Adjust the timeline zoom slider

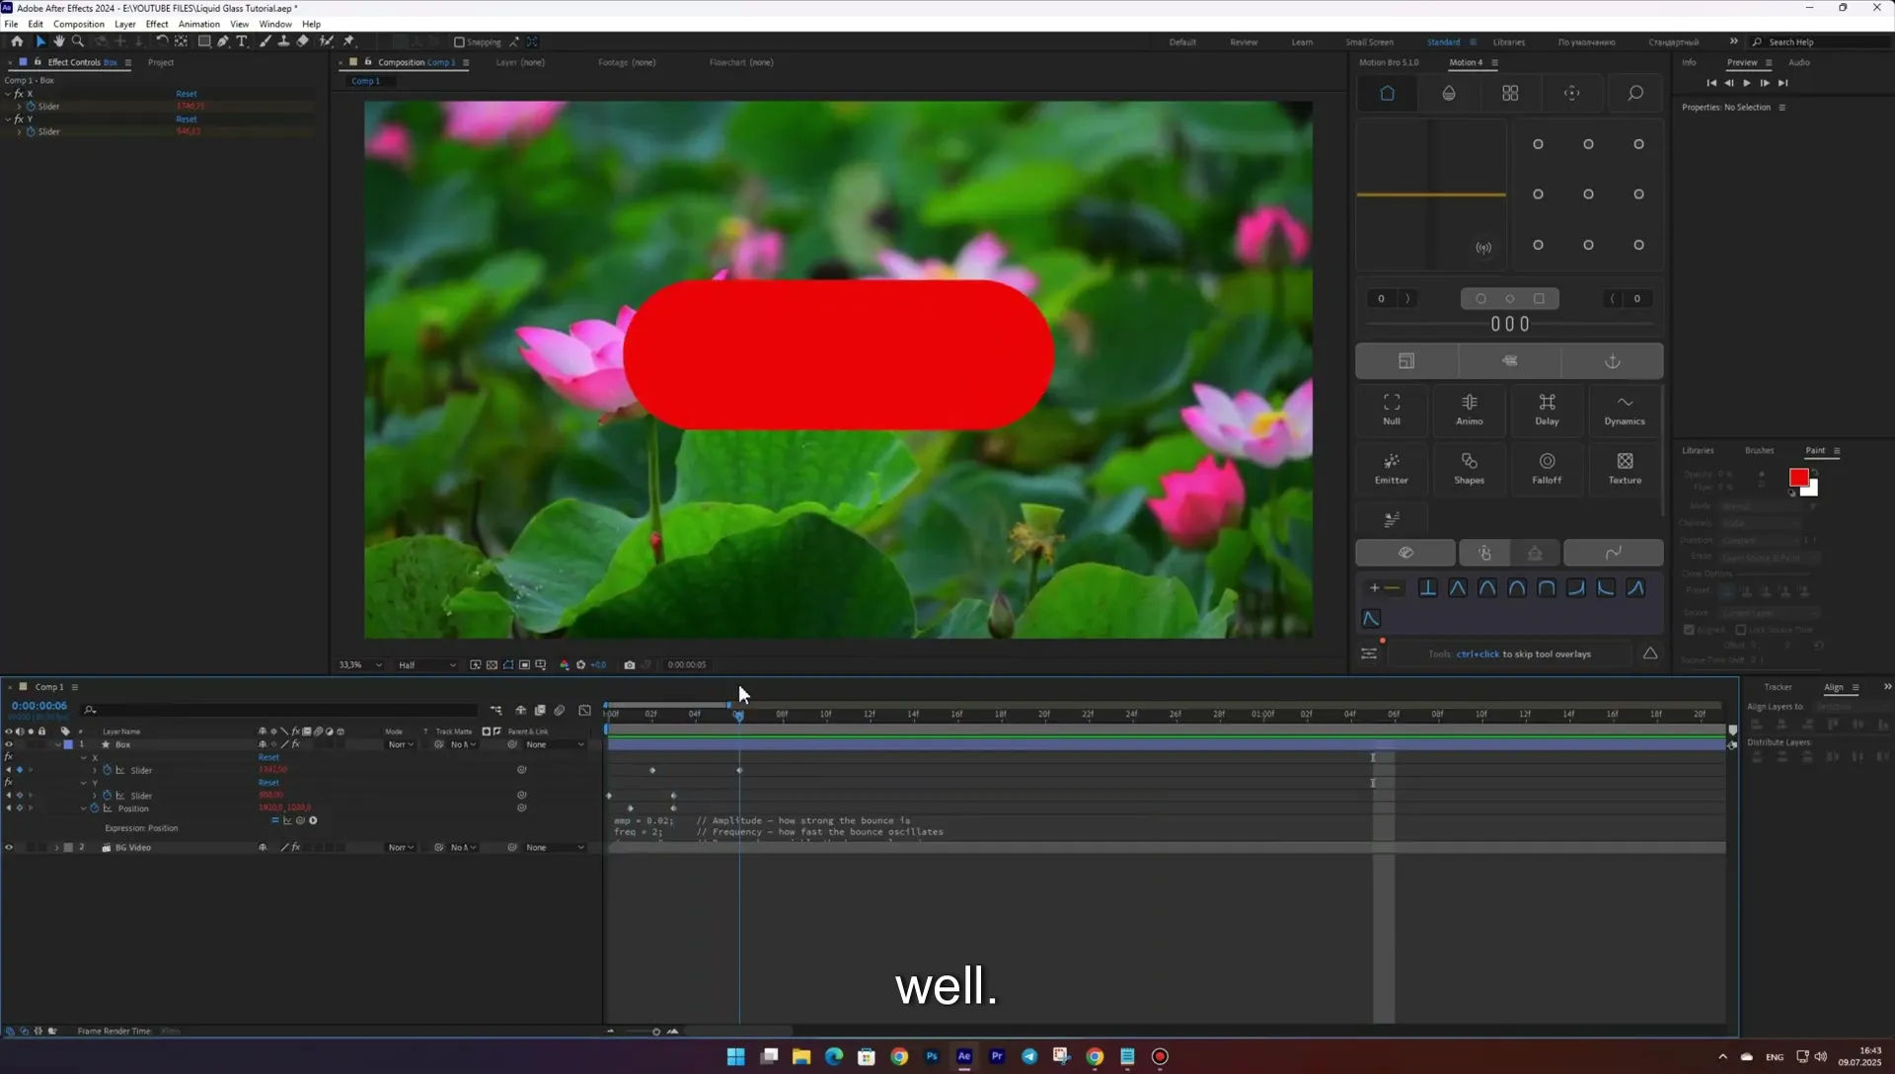point(656,1032)
